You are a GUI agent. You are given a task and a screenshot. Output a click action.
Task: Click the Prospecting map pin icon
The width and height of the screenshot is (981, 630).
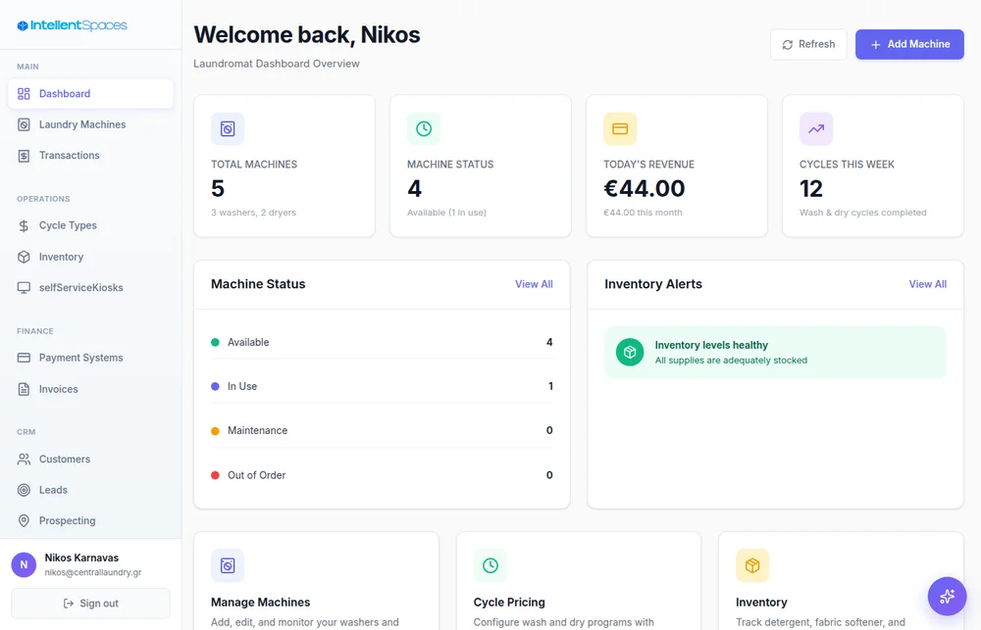(x=24, y=520)
